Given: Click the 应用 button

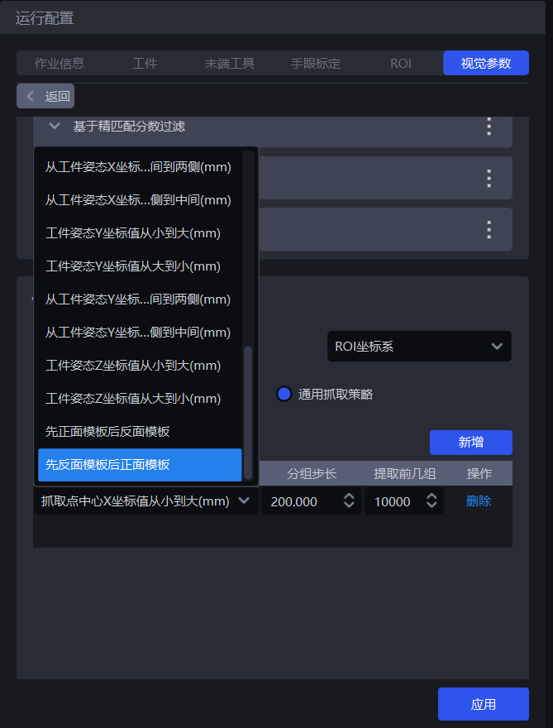Looking at the screenshot, I should tap(483, 704).
